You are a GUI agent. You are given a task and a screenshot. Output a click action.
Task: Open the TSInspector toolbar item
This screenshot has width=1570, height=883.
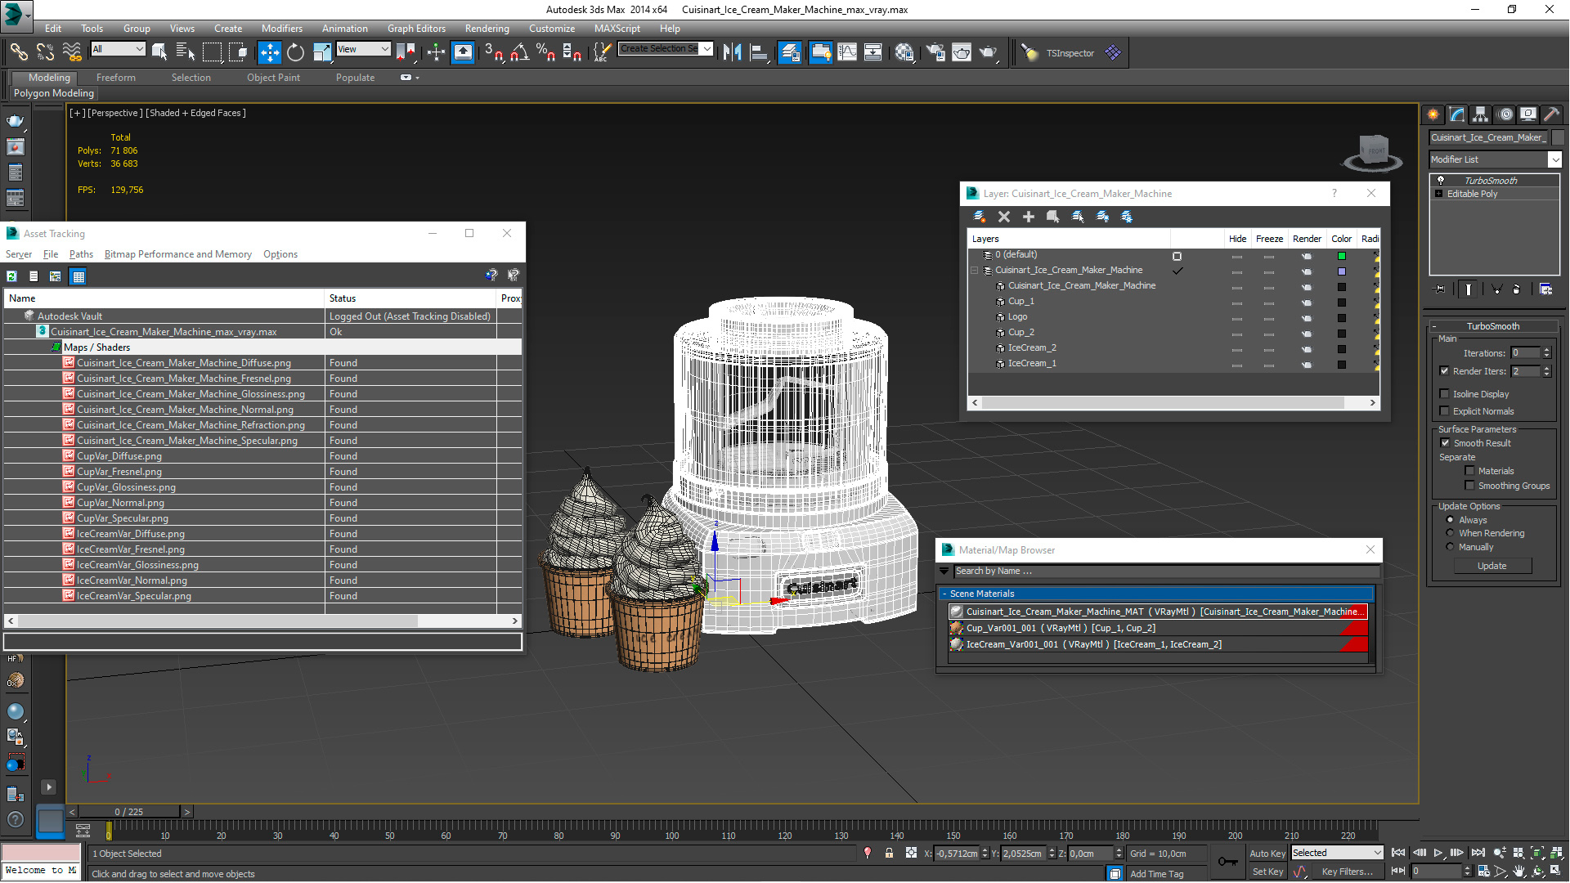coord(1070,53)
